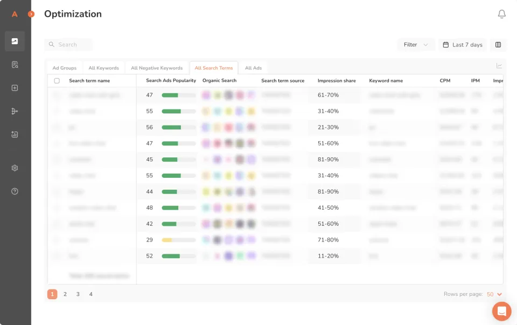
Task: Open the Last 7 days date range
Action: 462,45
